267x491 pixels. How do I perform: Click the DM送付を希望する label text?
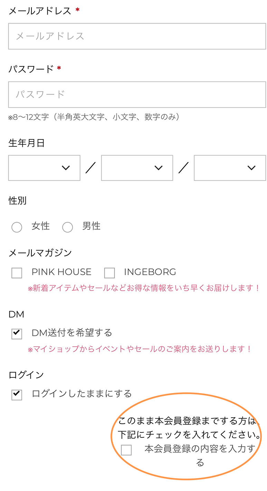pos(72,333)
